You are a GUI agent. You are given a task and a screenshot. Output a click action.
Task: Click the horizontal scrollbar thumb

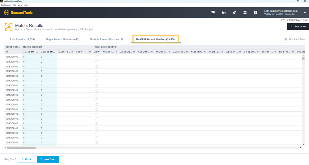pos(20,148)
